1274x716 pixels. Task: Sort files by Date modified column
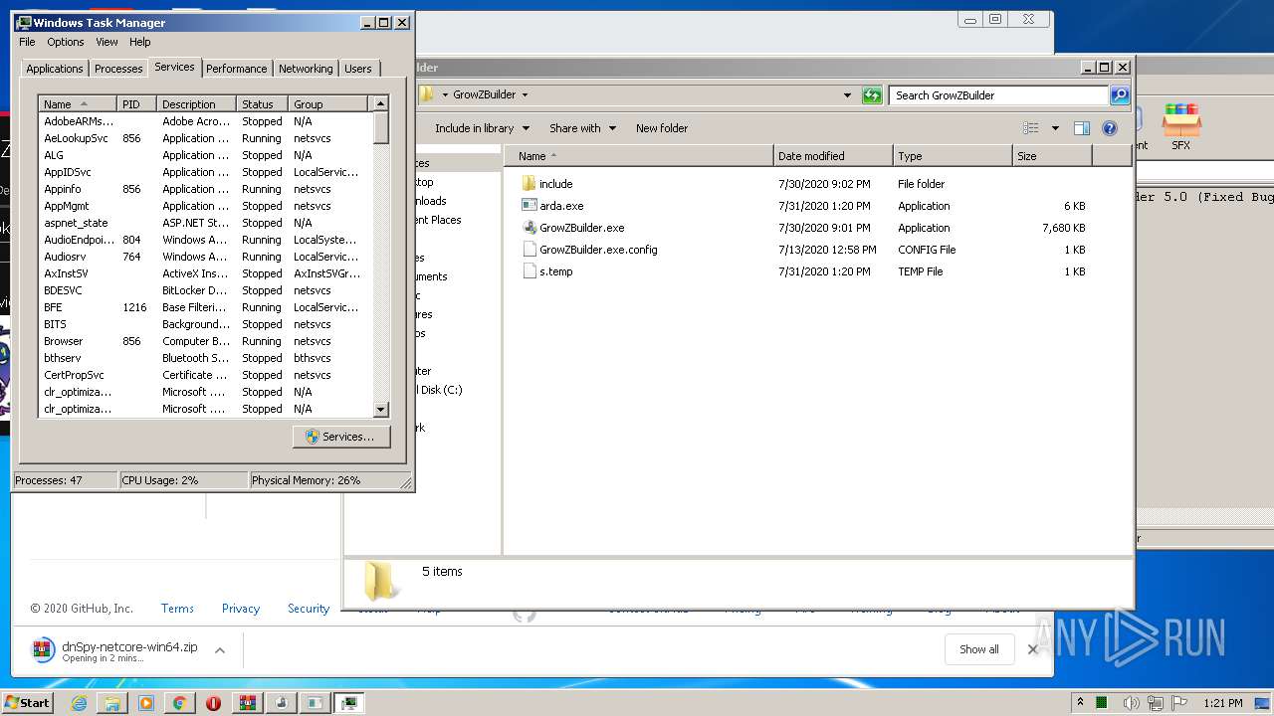click(x=833, y=156)
